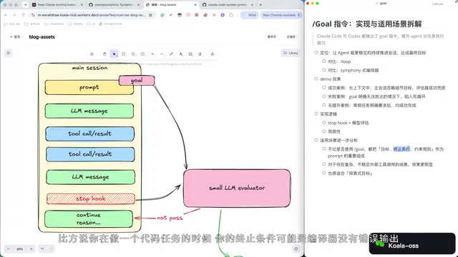Redo the canvas action
Viewport: 458px width, 257px height.
pos(51,249)
